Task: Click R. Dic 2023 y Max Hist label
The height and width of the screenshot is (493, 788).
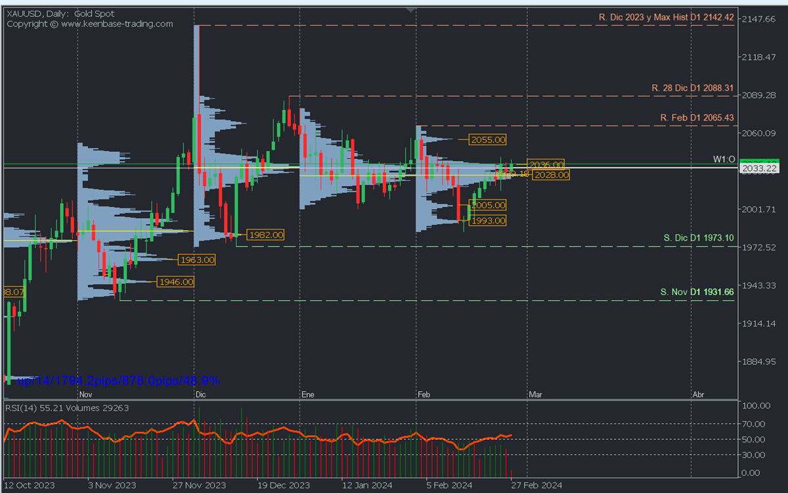Action: click(666, 17)
